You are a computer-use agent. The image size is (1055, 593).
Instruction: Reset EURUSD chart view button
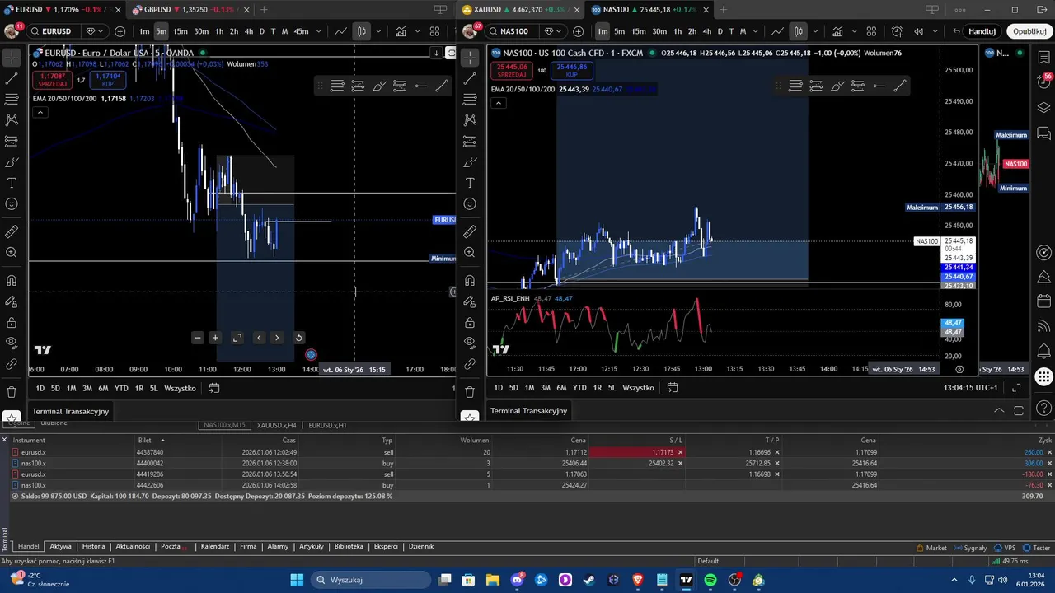point(298,338)
